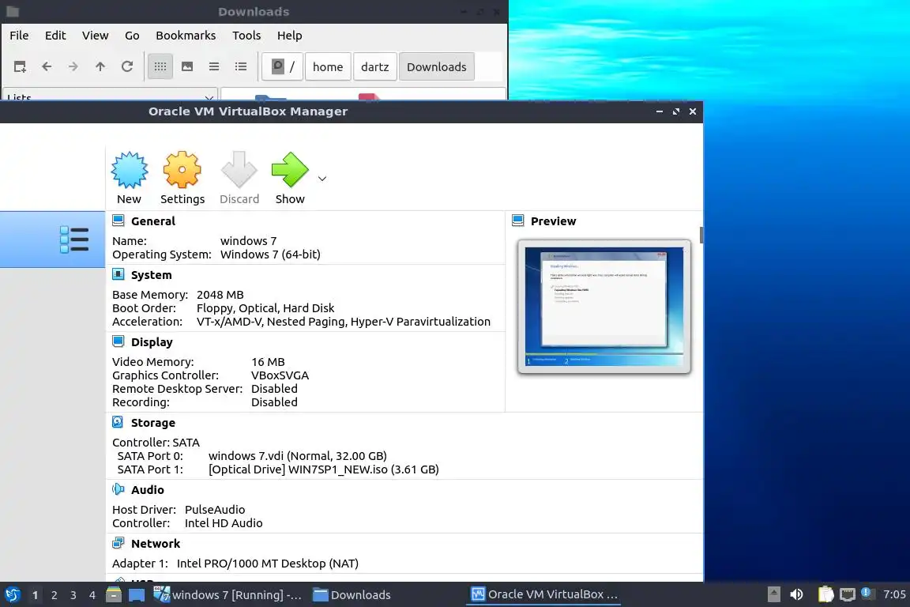
Task: Go back in Downloads file manager
Action: point(47,67)
